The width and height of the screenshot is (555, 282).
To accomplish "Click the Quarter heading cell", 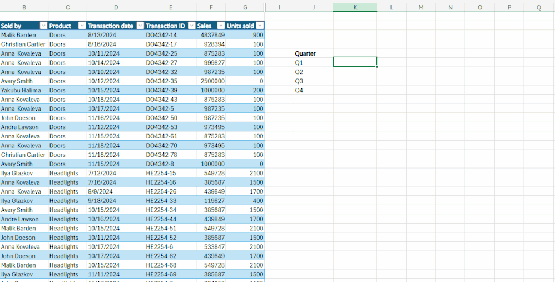I will [x=314, y=53].
